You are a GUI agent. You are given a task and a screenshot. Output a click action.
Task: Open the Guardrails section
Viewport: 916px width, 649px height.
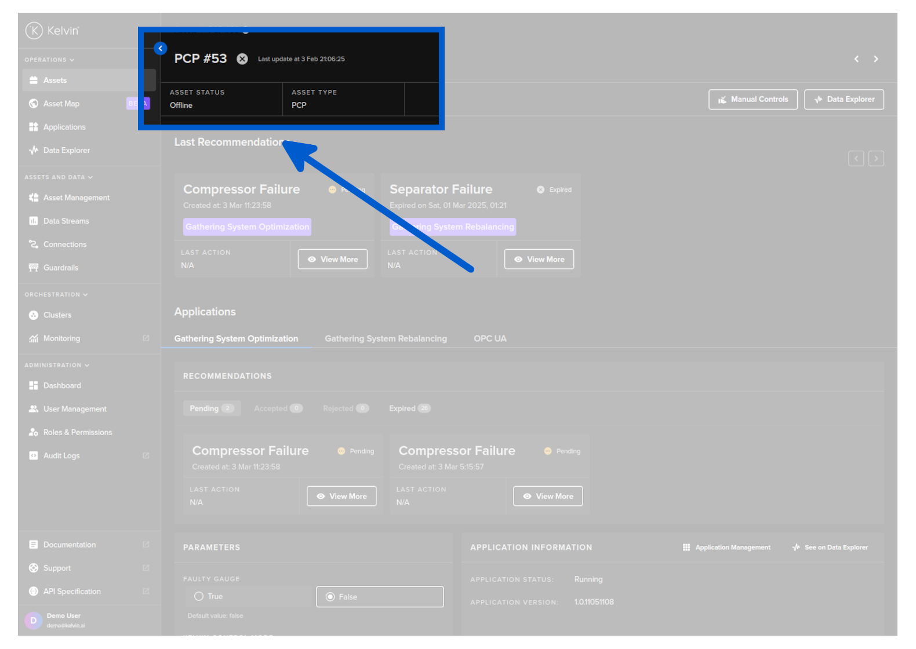[x=60, y=268]
